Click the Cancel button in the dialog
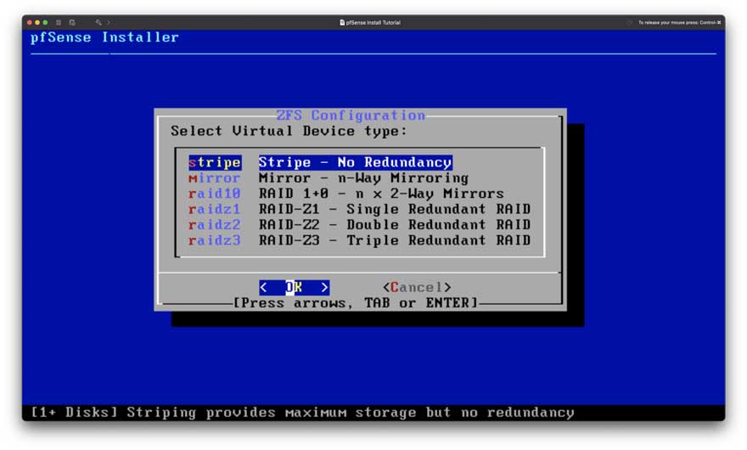 417,288
